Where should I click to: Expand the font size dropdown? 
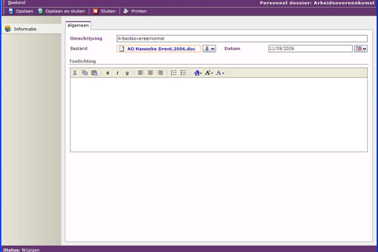pyautogui.click(x=209, y=73)
